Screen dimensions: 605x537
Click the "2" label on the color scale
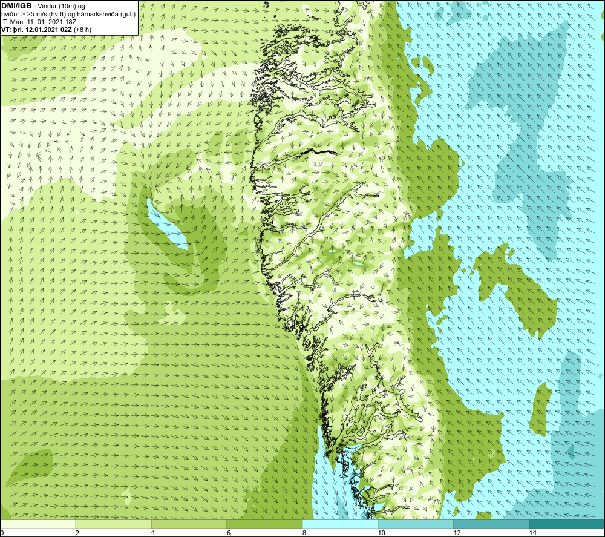[77, 533]
